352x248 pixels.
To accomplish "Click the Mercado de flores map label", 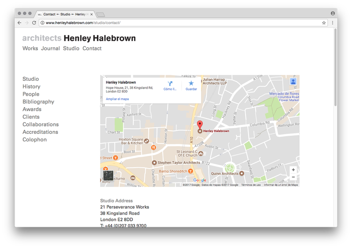I will click(x=284, y=97).
